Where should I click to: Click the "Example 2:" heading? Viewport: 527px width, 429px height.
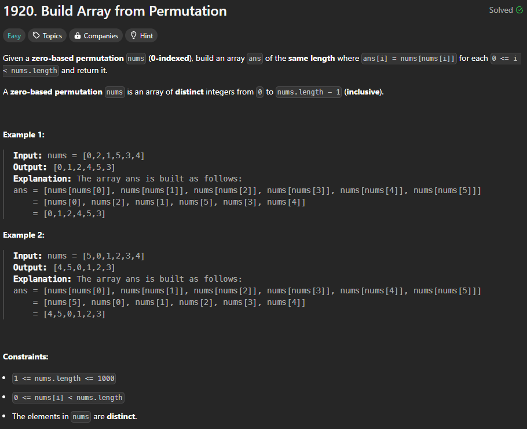24,235
